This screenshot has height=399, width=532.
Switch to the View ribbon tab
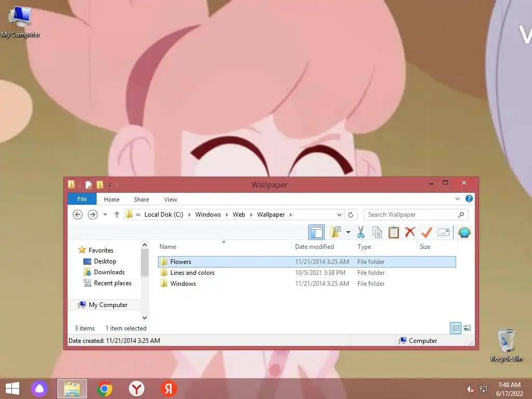tap(170, 199)
